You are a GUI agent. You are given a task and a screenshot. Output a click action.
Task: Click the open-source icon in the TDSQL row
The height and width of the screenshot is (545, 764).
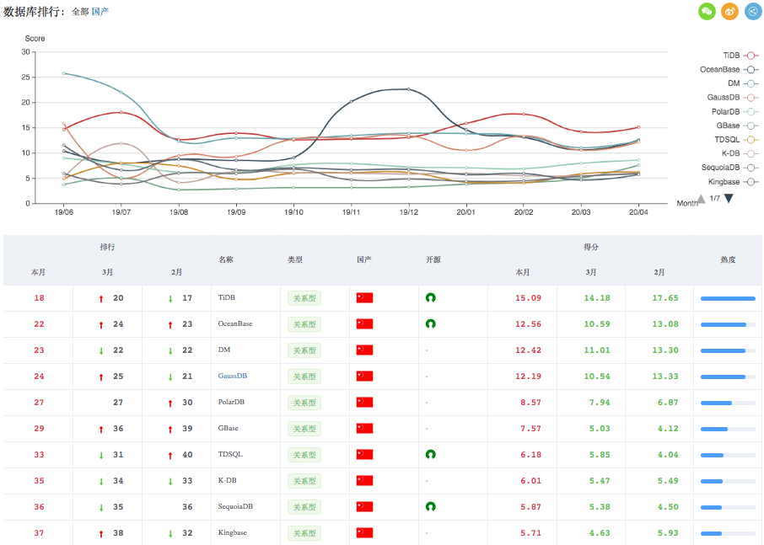(430, 454)
